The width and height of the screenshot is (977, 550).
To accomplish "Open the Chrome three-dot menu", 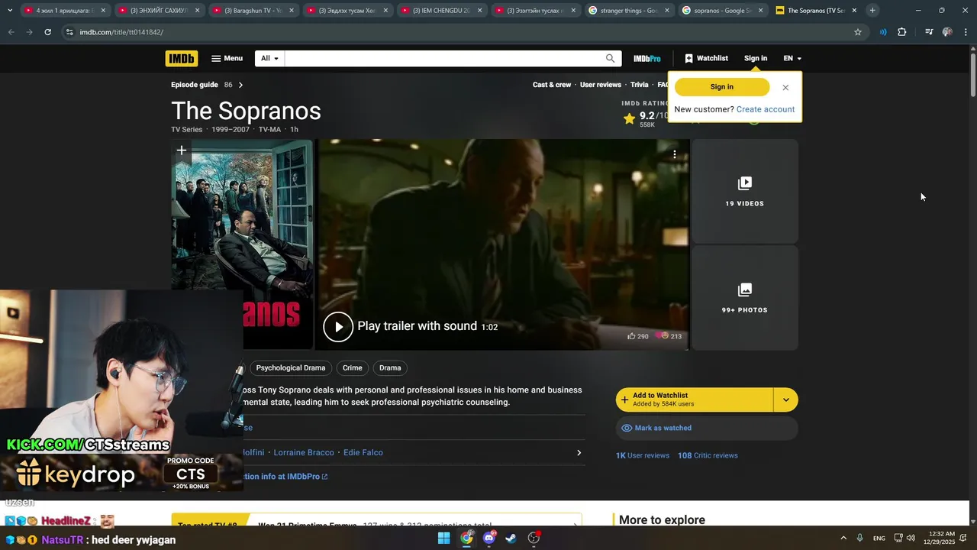I will 965,32.
